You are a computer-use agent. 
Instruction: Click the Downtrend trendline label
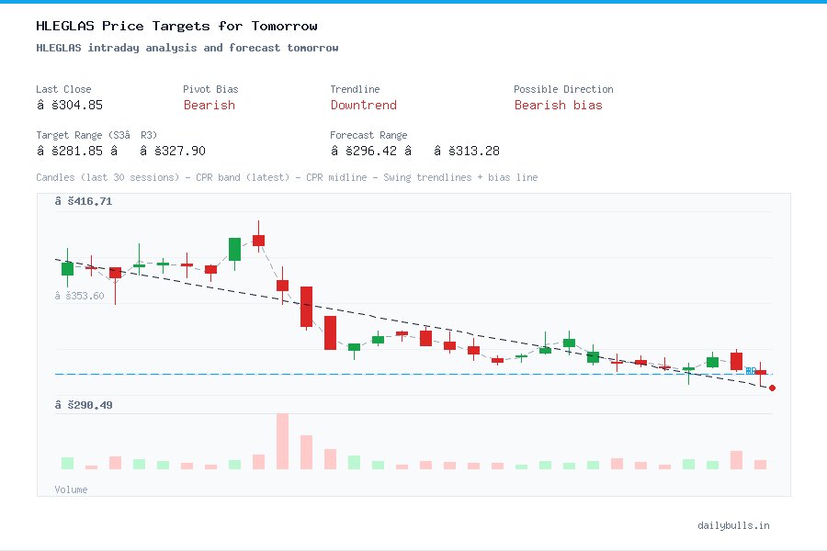[363, 106]
